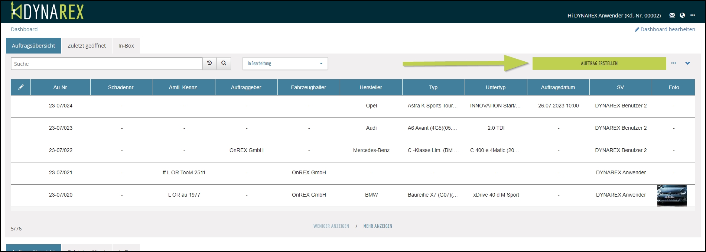
Task: Click into the Suche search field
Action: [106, 64]
